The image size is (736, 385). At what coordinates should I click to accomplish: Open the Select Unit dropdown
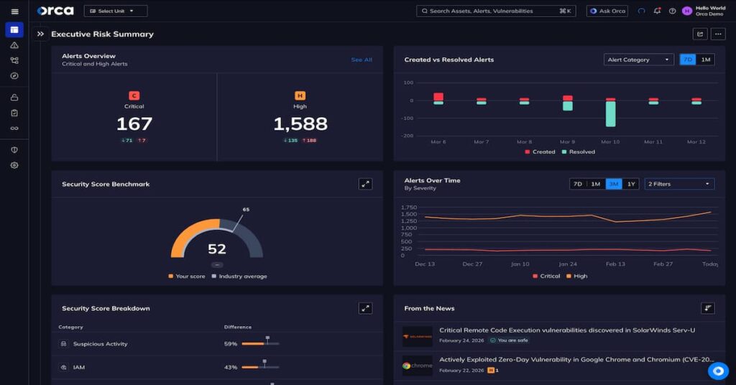(116, 11)
